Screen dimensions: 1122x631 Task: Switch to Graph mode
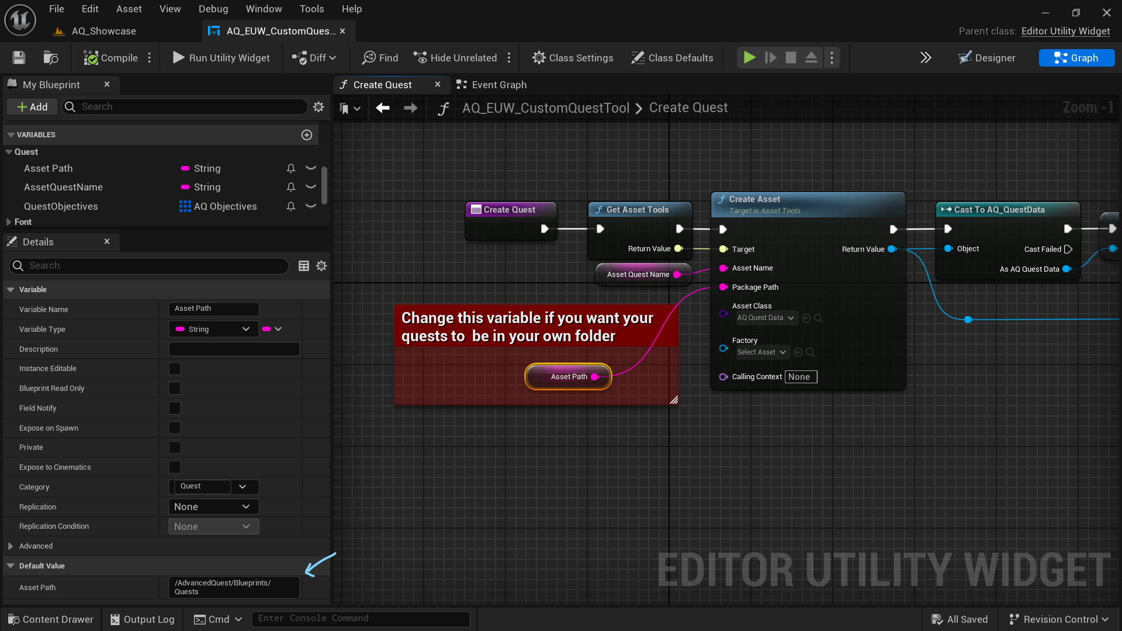[1076, 58]
